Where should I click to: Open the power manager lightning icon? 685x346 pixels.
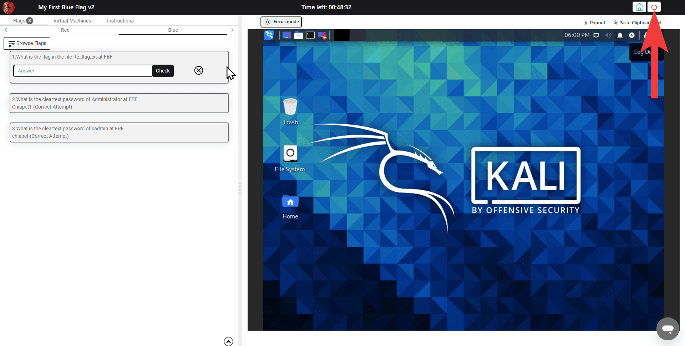(632, 35)
